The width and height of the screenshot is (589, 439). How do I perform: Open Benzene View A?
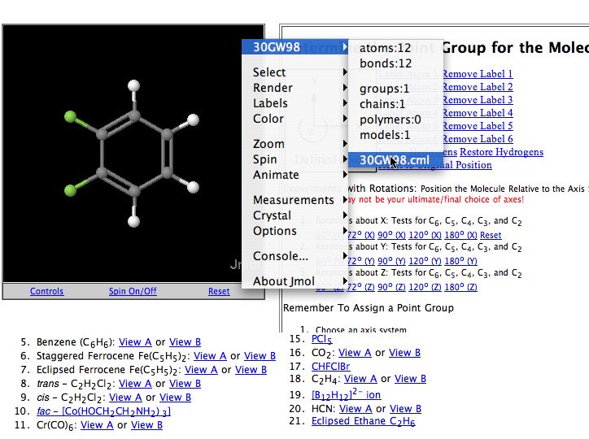click(x=135, y=342)
